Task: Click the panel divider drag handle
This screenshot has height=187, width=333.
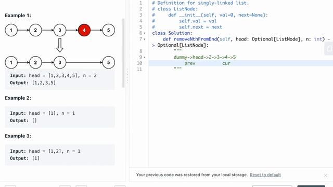Action: click(x=127, y=76)
